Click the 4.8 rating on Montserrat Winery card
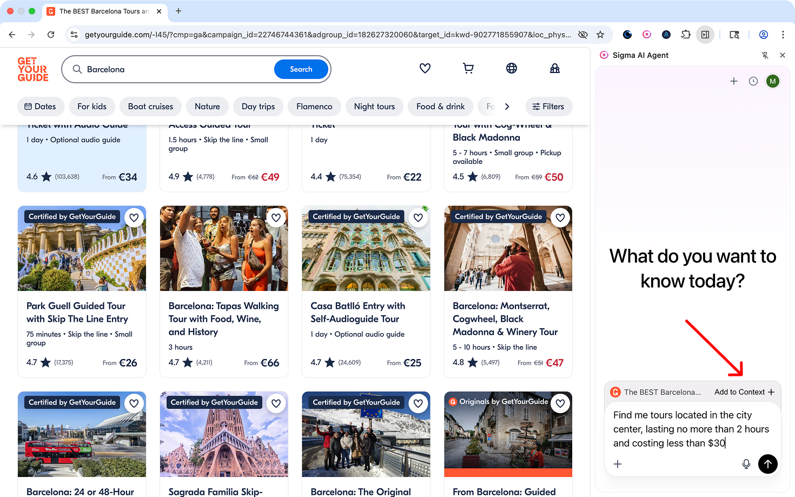 point(459,362)
